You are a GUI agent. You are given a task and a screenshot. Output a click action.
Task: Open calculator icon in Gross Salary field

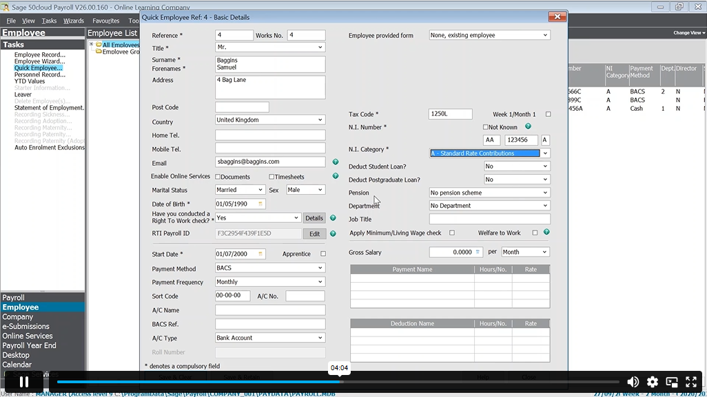(478, 253)
